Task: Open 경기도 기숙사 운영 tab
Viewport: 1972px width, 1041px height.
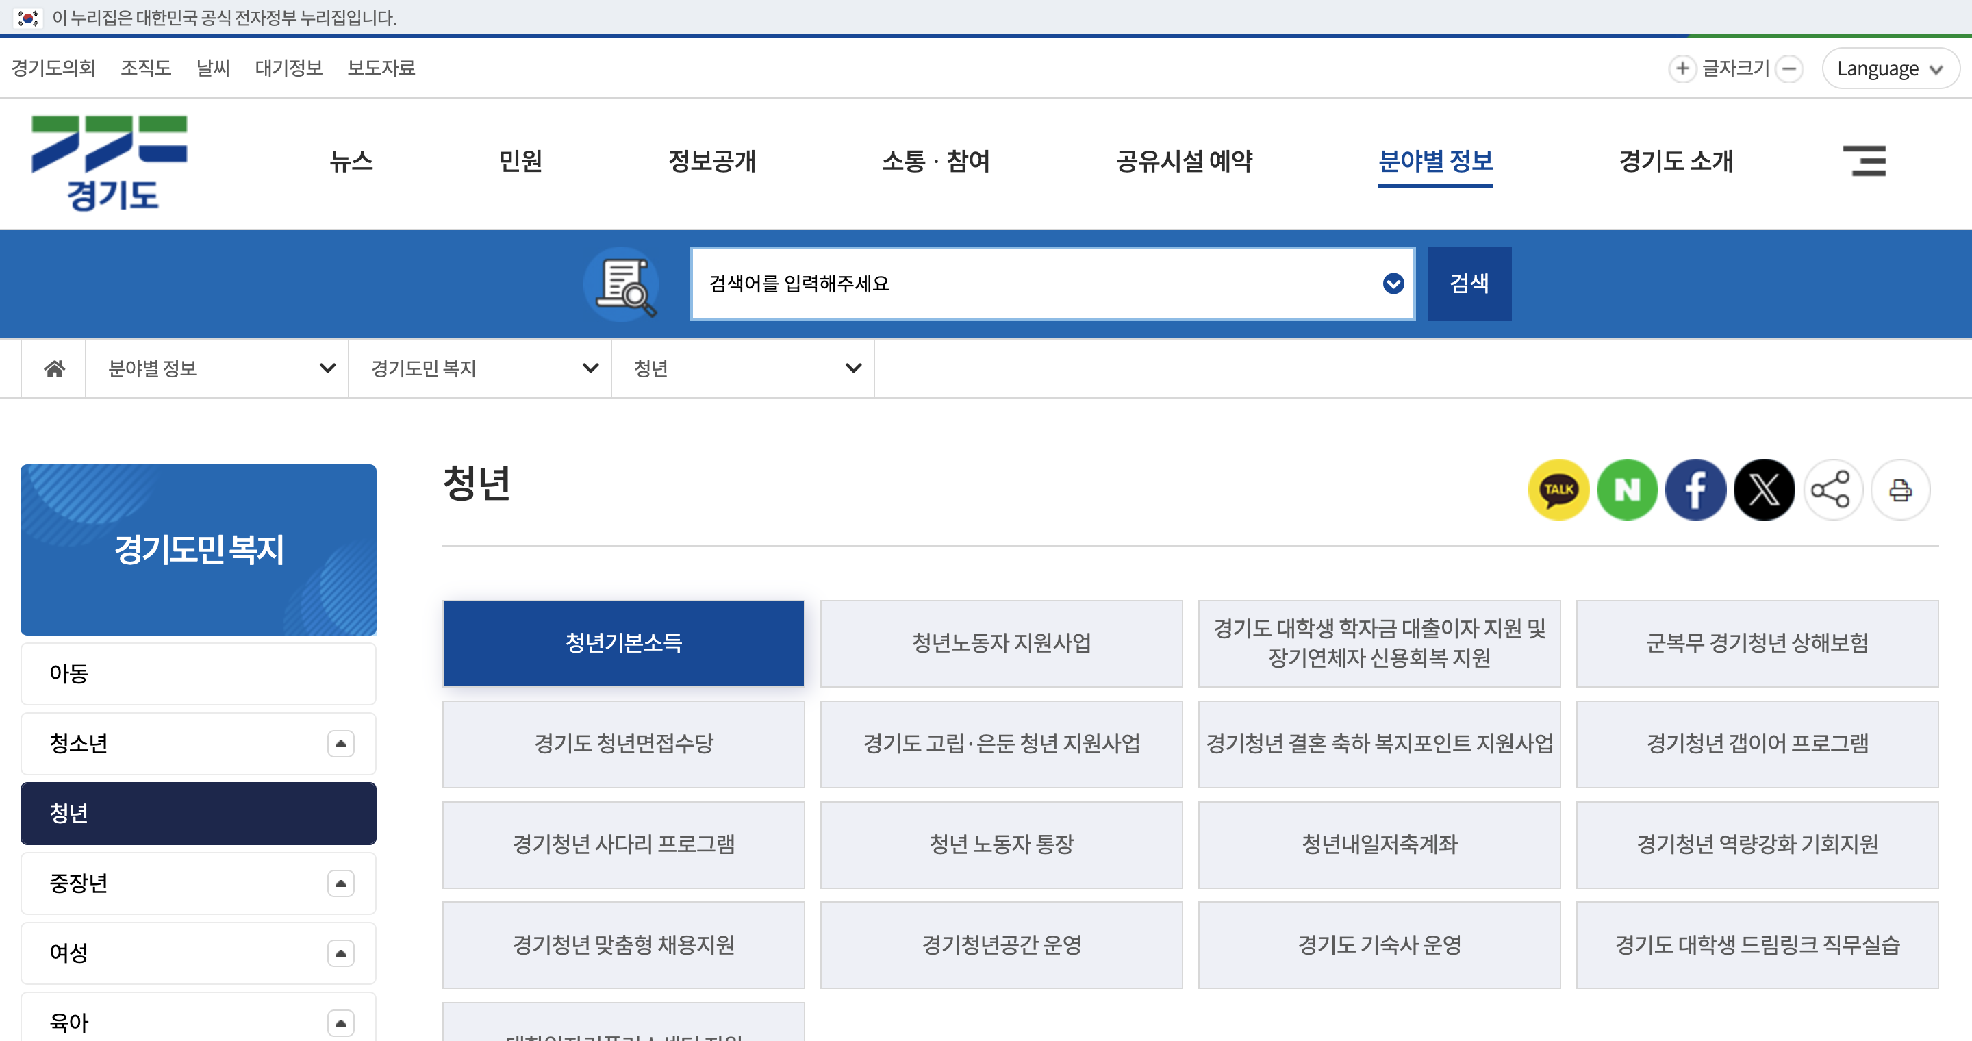Action: click(1380, 945)
